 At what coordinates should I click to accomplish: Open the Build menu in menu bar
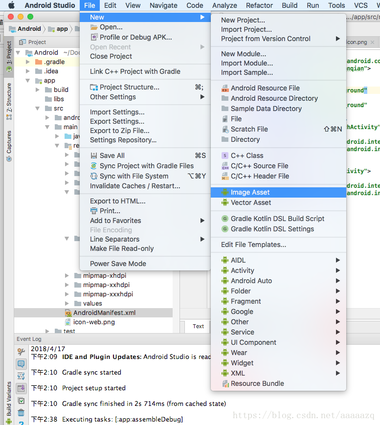(290, 5)
